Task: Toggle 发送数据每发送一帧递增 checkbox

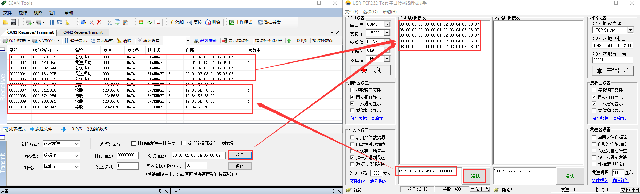Action: coord(184,143)
